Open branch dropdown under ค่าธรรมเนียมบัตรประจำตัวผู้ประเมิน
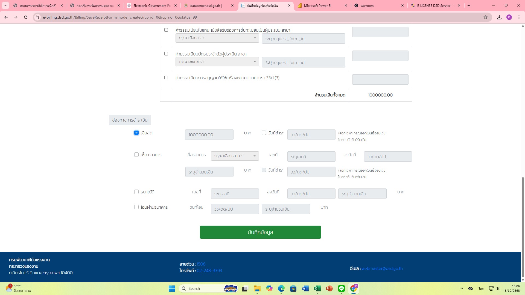Screen dimensions: 525x295 [217, 62]
